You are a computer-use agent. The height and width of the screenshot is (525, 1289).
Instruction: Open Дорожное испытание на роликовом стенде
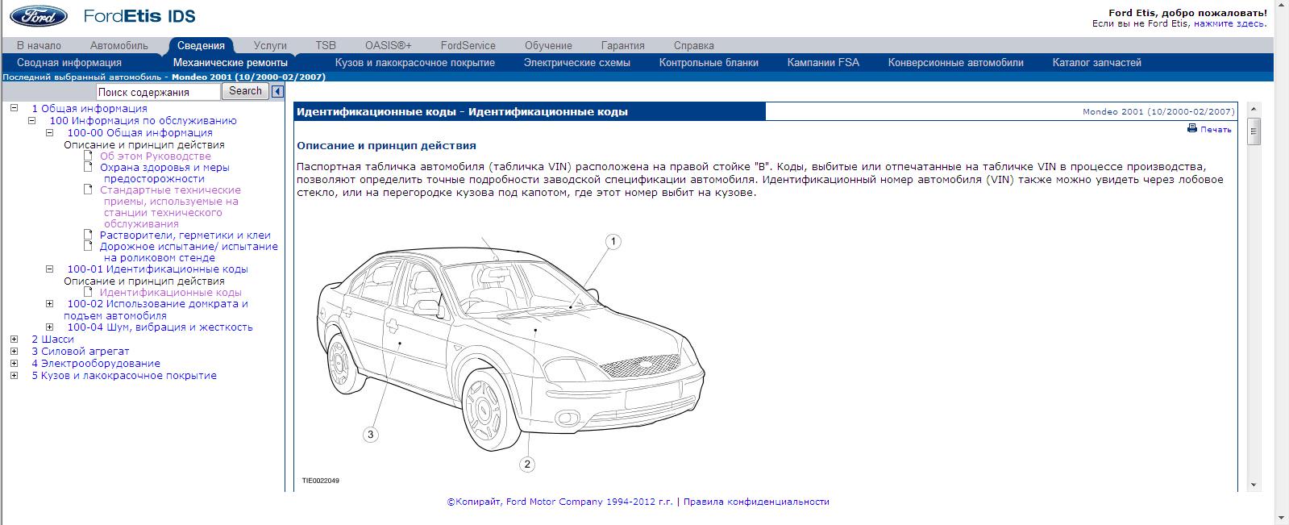(189, 252)
